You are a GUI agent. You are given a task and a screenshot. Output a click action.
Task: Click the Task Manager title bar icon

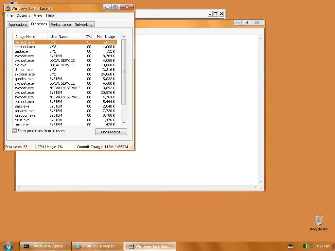coord(8,8)
